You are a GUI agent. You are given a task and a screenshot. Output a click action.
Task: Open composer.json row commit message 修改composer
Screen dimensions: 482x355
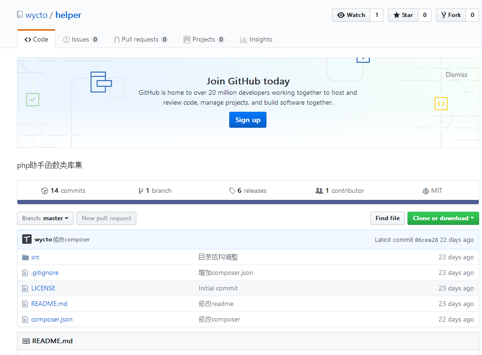(219, 320)
